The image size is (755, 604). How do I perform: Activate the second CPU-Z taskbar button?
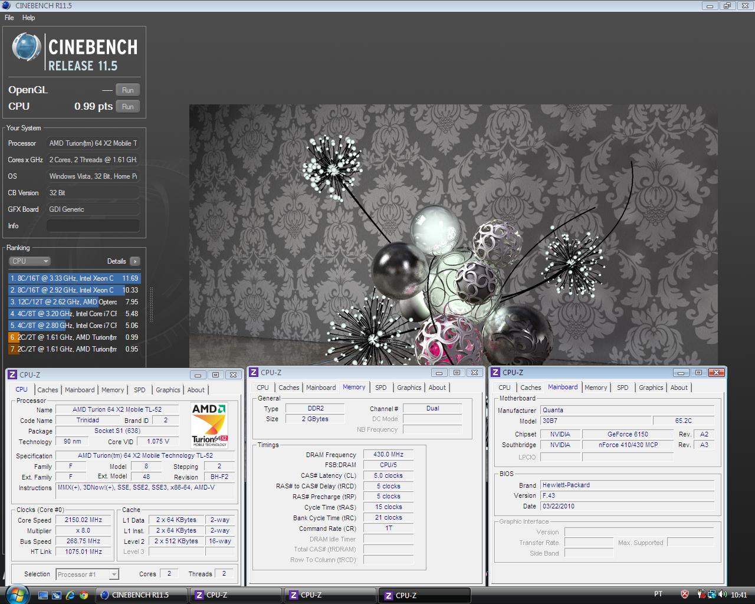[x=329, y=595]
